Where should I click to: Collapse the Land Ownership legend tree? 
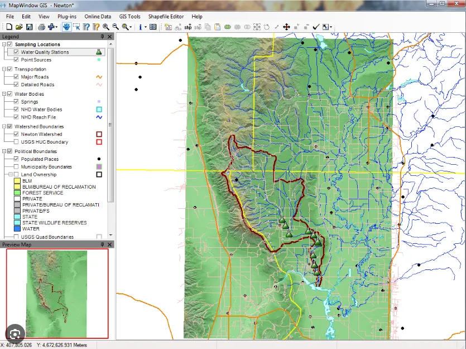click(x=11, y=175)
